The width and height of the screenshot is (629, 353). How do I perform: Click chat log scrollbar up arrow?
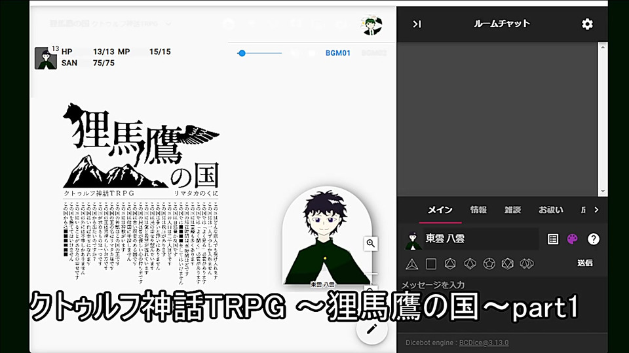[x=603, y=47]
